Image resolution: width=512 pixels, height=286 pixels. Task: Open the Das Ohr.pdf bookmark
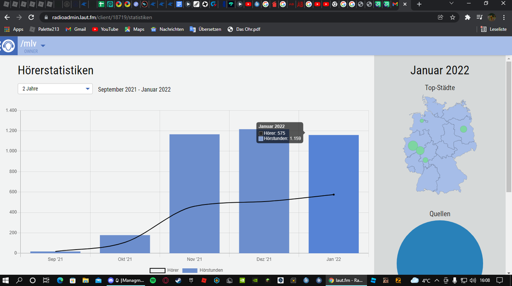click(244, 29)
